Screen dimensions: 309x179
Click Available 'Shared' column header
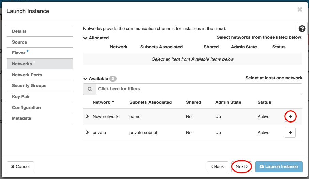click(194, 102)
